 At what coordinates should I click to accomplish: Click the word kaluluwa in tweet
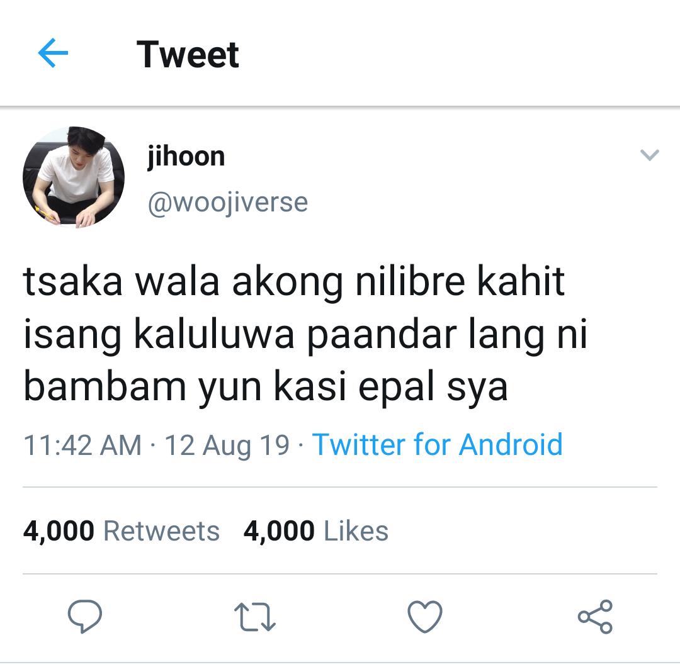(x=214, y=333)
